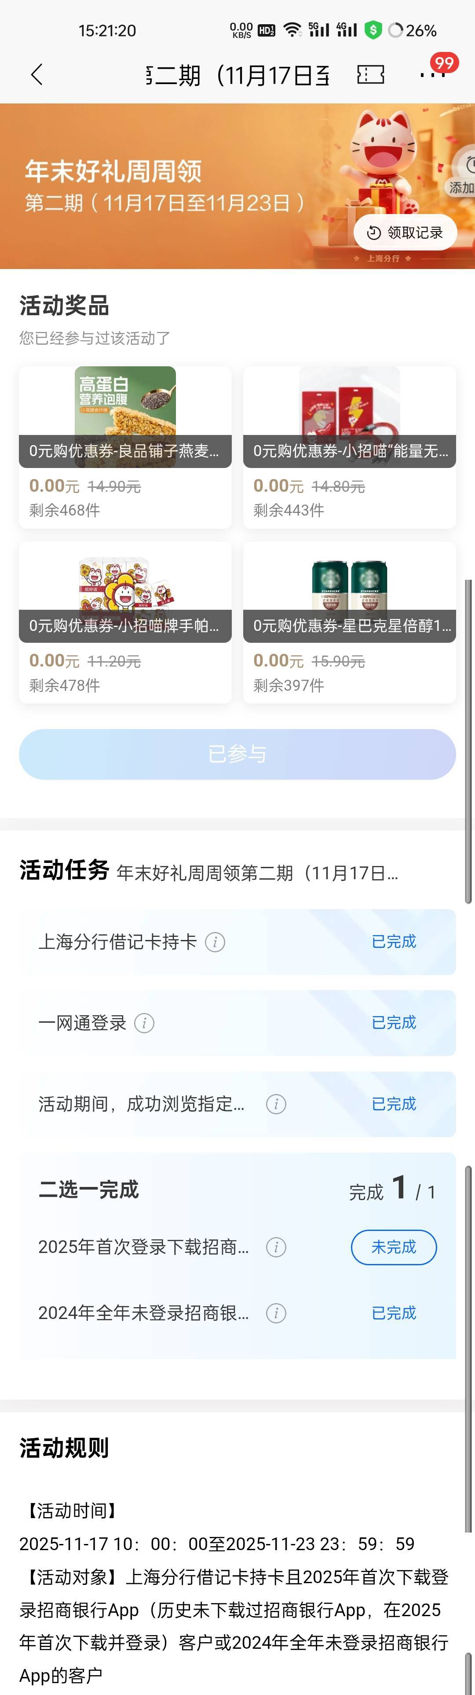Show info for 2025年首次登录下载招商 task

tap(276, 1247)
